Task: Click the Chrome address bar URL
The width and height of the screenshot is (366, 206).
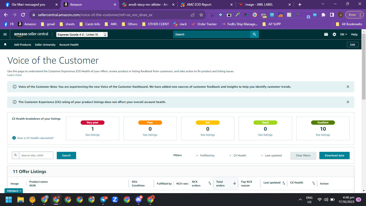Action: coord(95,15)
